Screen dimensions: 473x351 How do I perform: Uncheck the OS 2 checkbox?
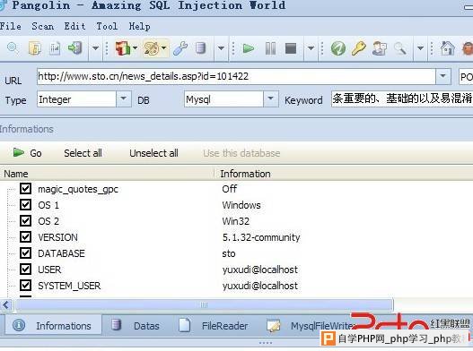click(x=25, y=220)
